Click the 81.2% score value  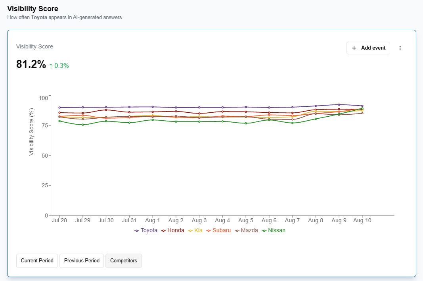pyautogui.click(x=31, y=64)
